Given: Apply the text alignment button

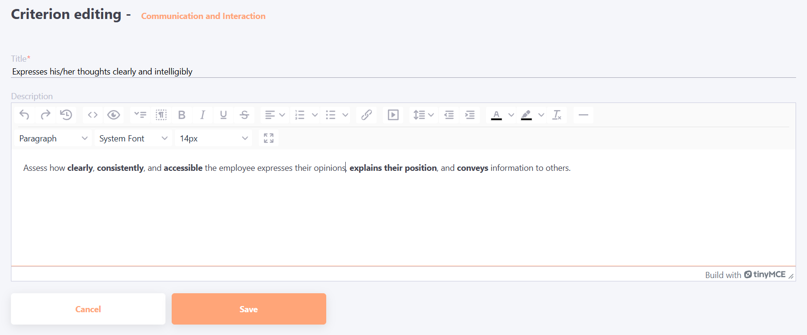Looking at the screenshot, I should tap(270, 115).
